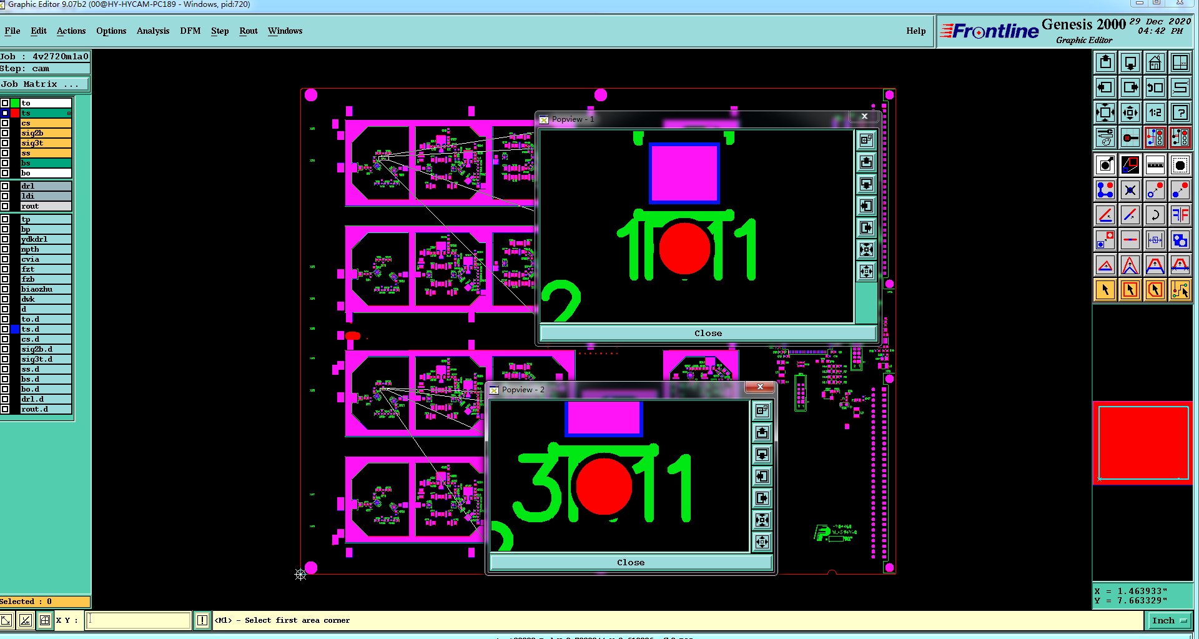Open the Windows menu
This screenshot has height=639, width=1199.
(285, 31)
